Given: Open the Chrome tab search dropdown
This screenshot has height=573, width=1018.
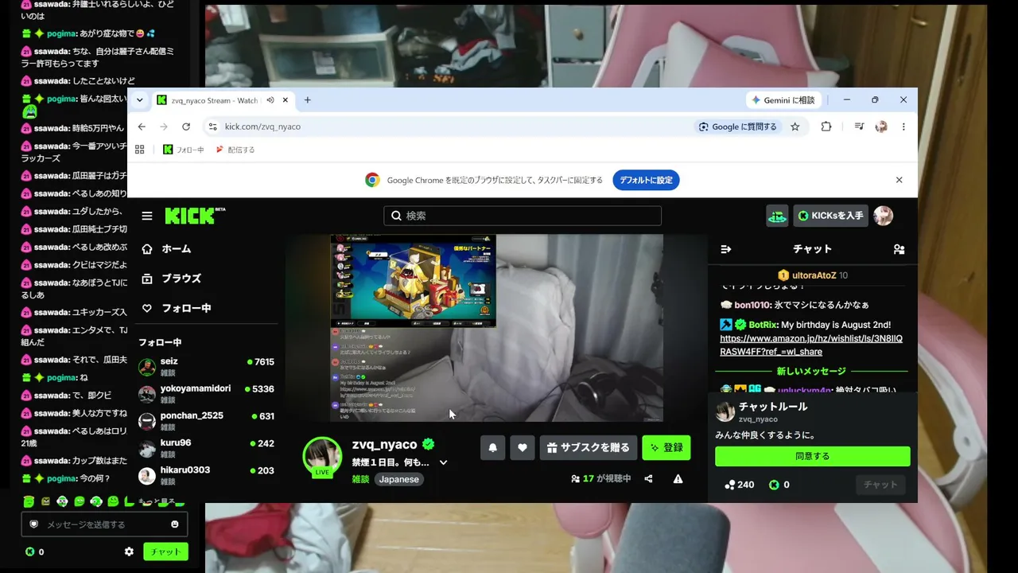Looking at the screenshot, I should pos(140,100).
